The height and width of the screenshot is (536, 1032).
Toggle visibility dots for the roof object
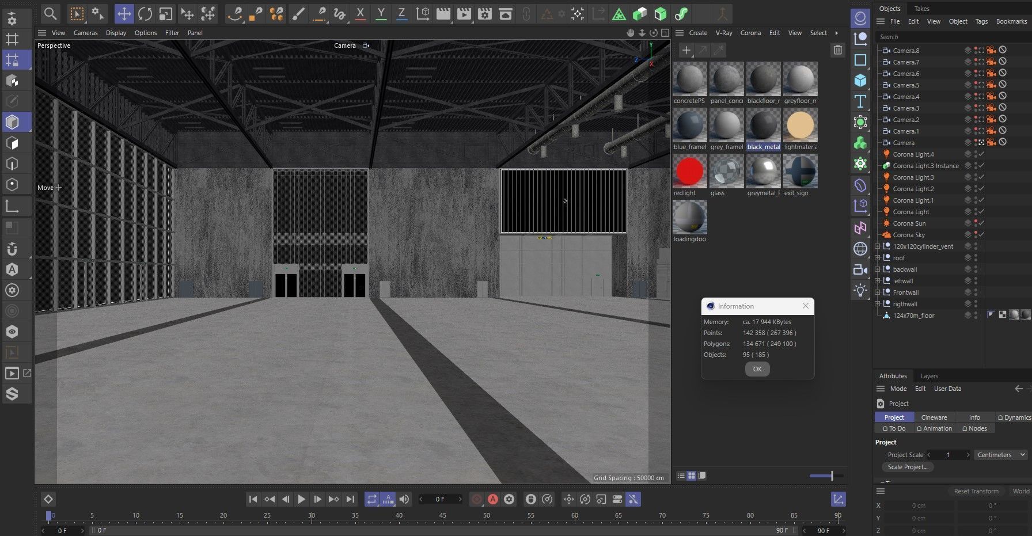click(x=976, y=258)
